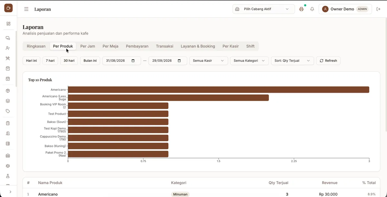Open the Owner Demo account menu
Screen dimensions: 387x197
coord(345,9)
